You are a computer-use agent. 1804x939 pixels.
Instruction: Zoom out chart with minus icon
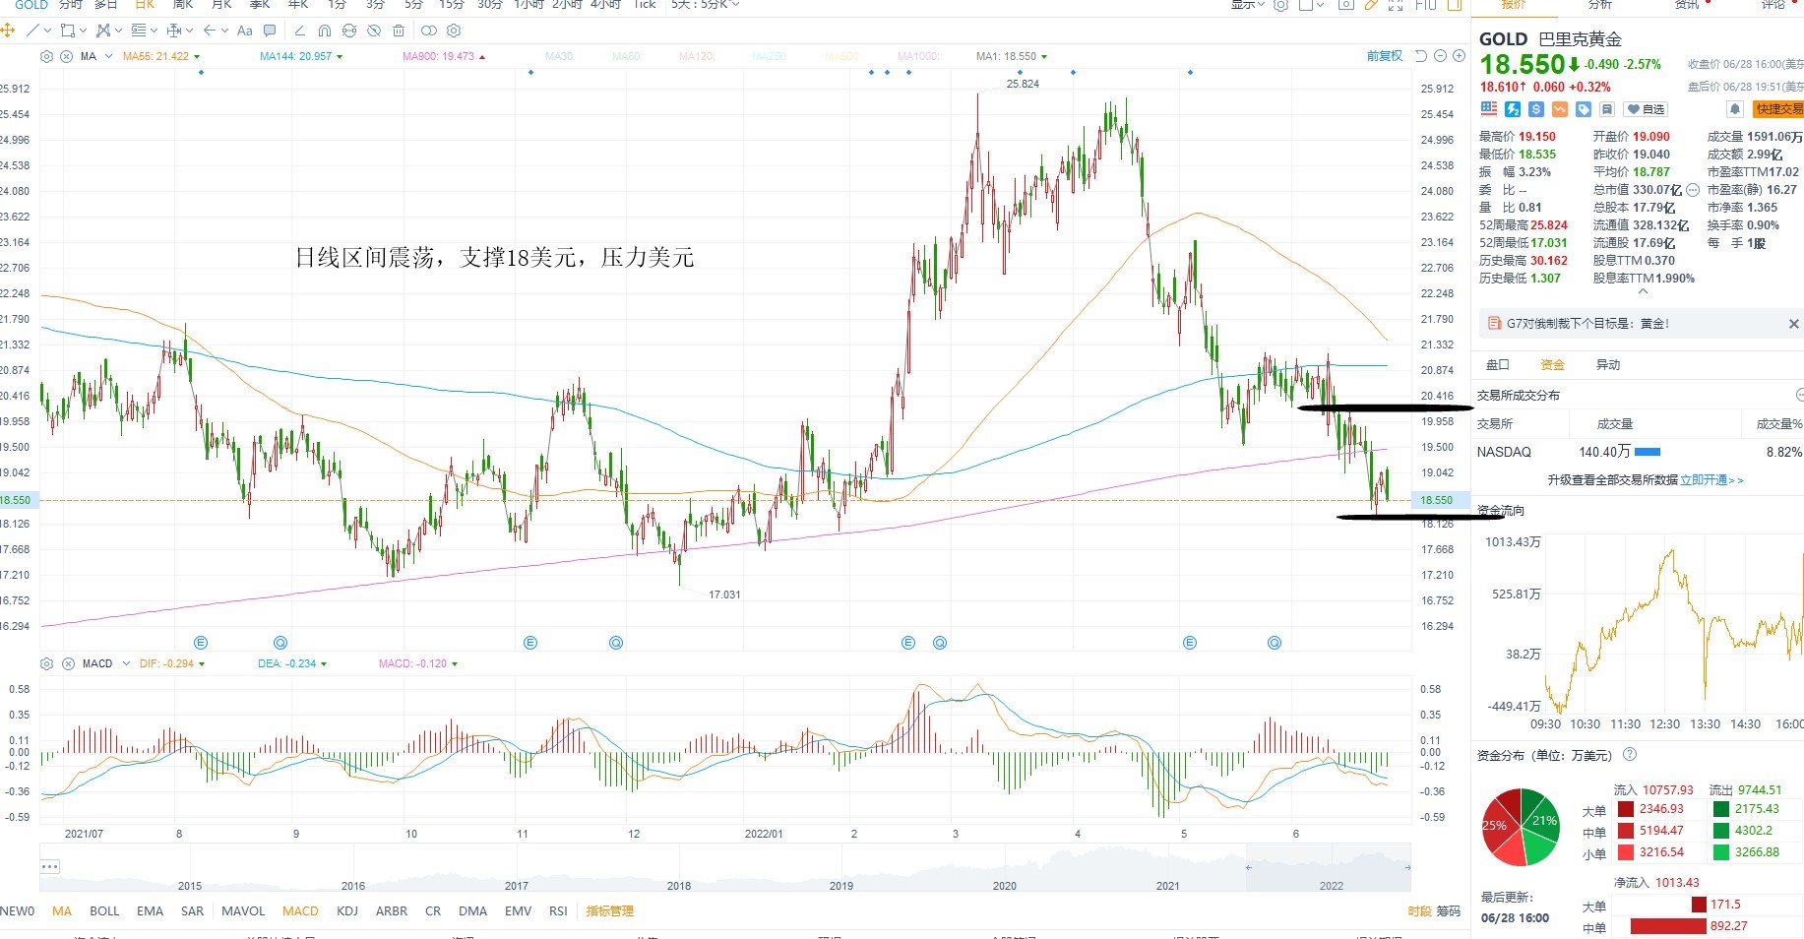coord(1441,56)
